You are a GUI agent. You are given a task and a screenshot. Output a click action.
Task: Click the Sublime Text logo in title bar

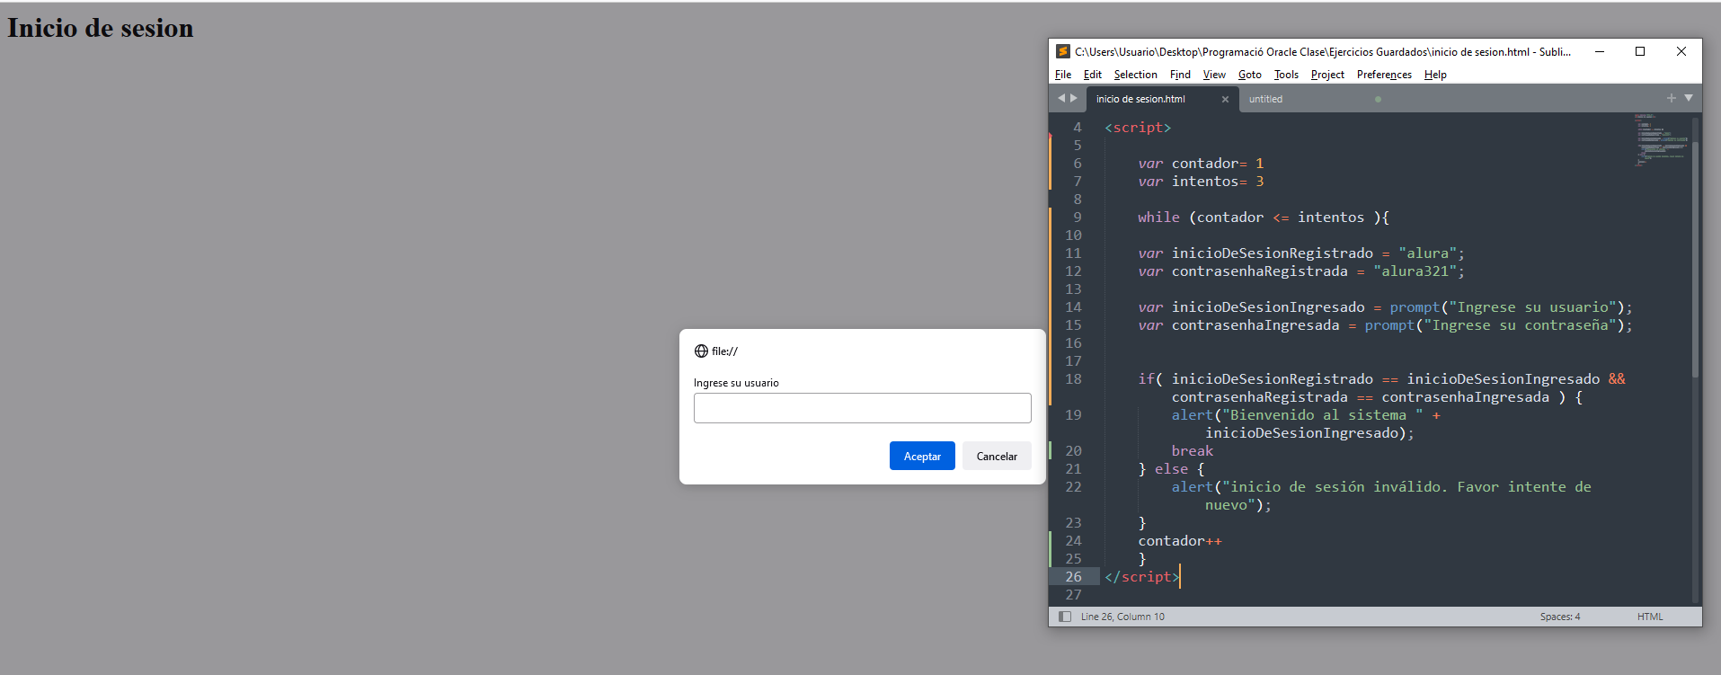(1063, 51)
